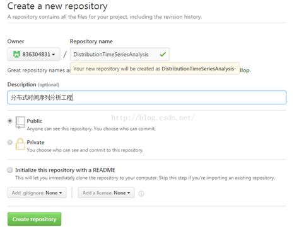Expand the Add a license None dropdown
The image size is (299, 227).
point(106,192)
